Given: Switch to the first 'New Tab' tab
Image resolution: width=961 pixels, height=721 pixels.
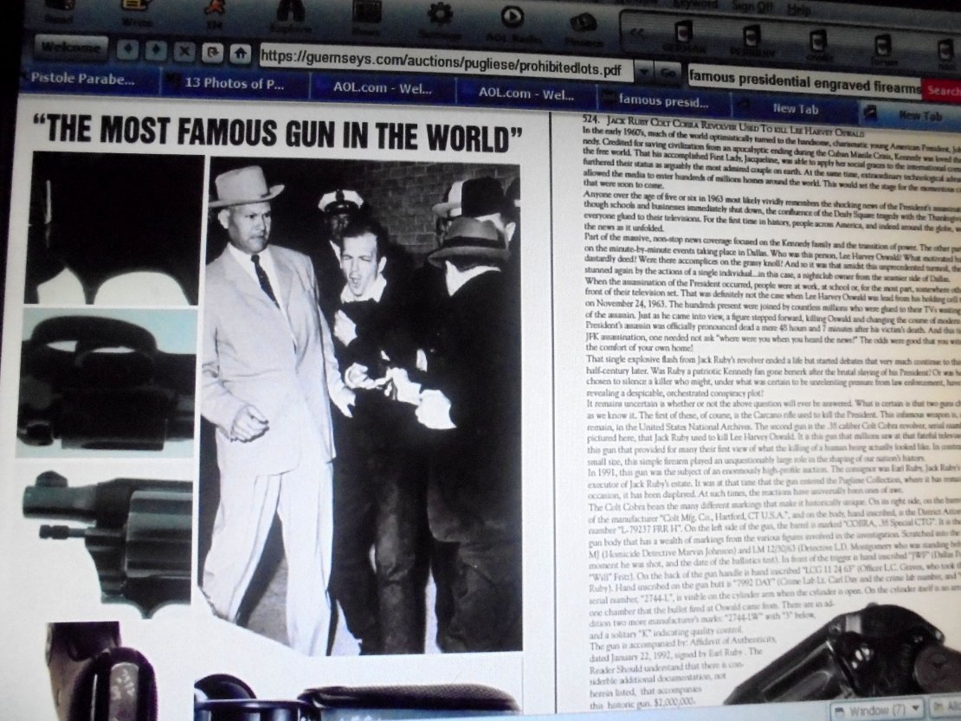Looking at the screenshot, I should point(794,108).
